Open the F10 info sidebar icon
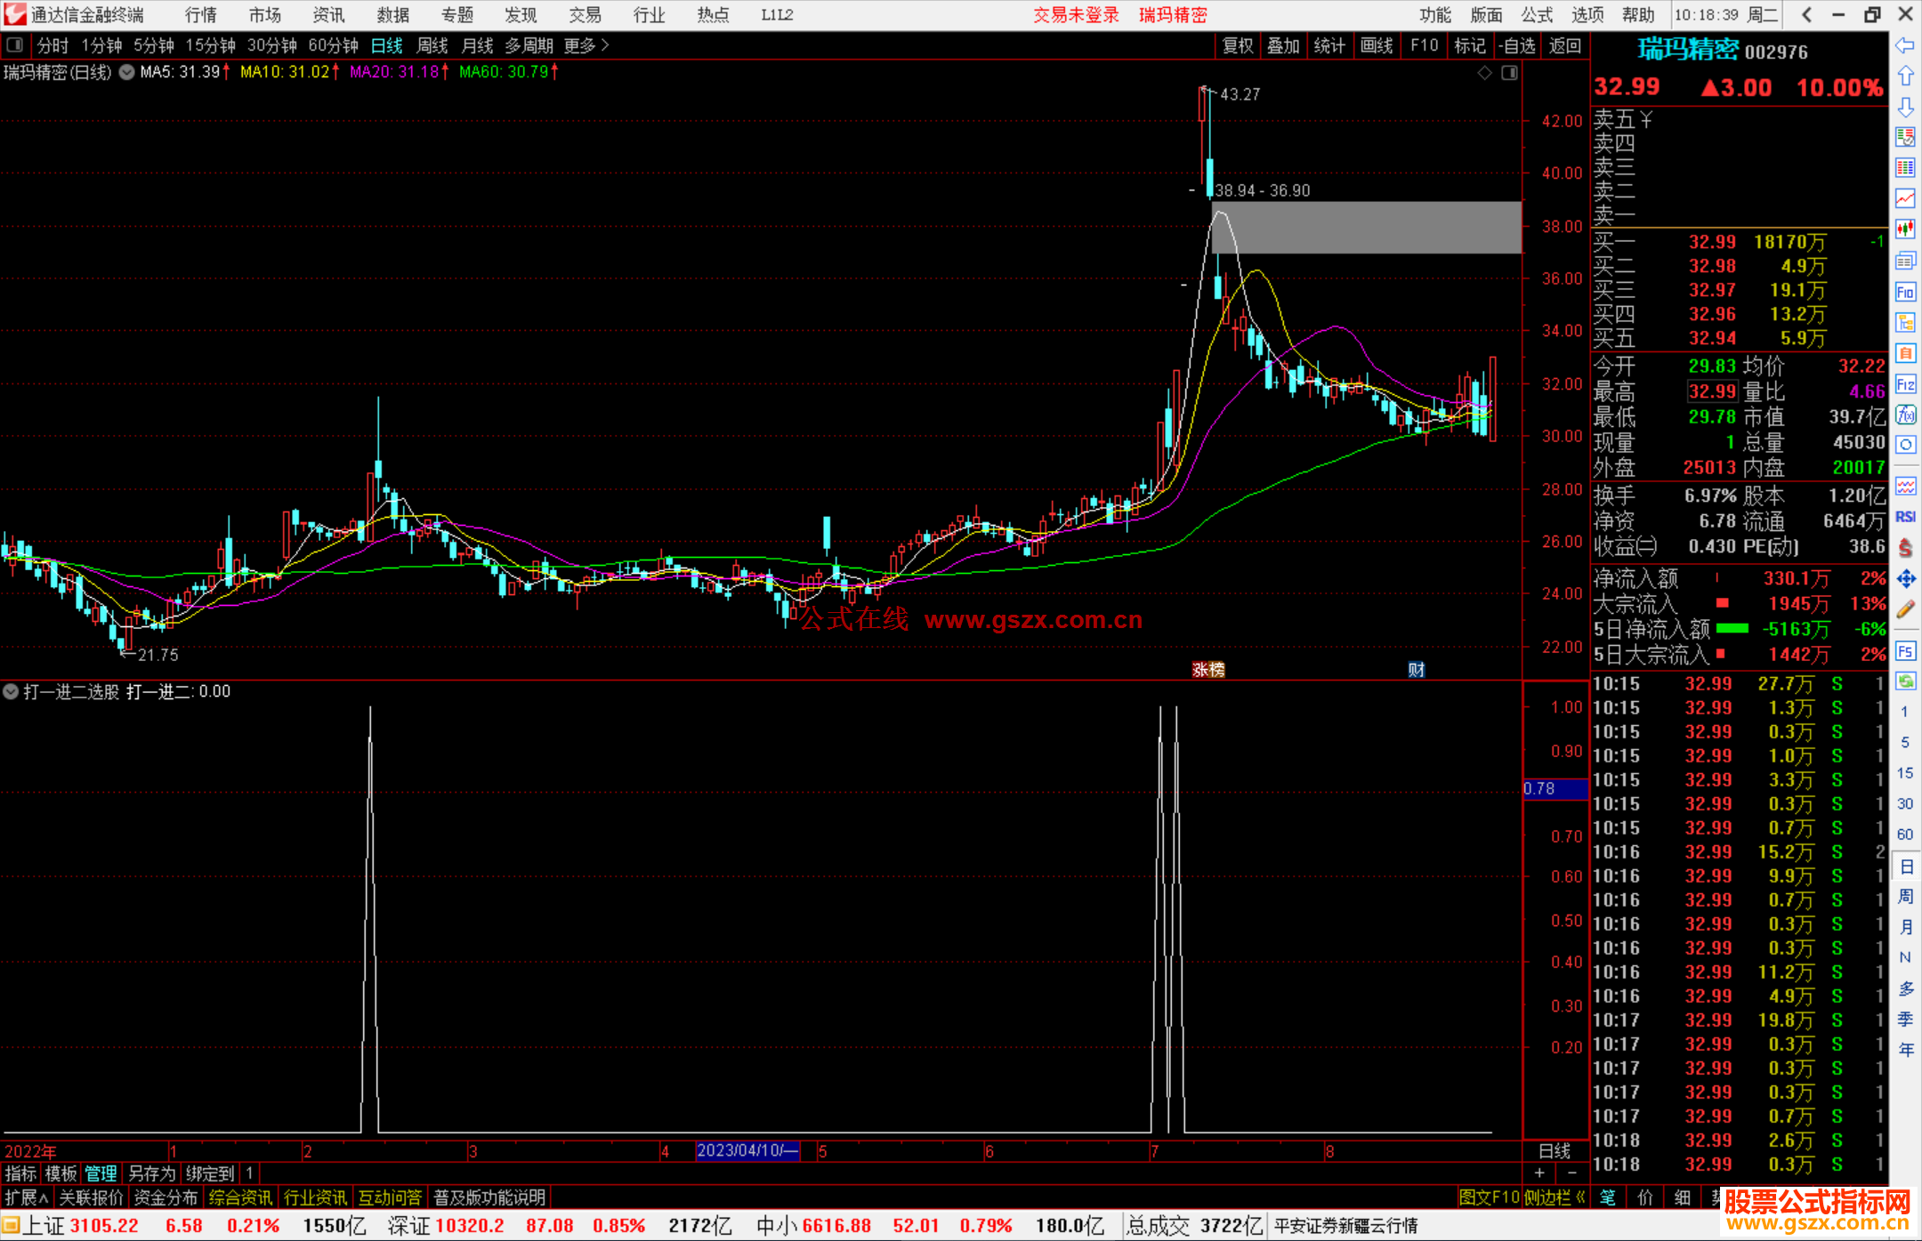Viewport: 1922px width, 1241px height. click(1905, 292)
